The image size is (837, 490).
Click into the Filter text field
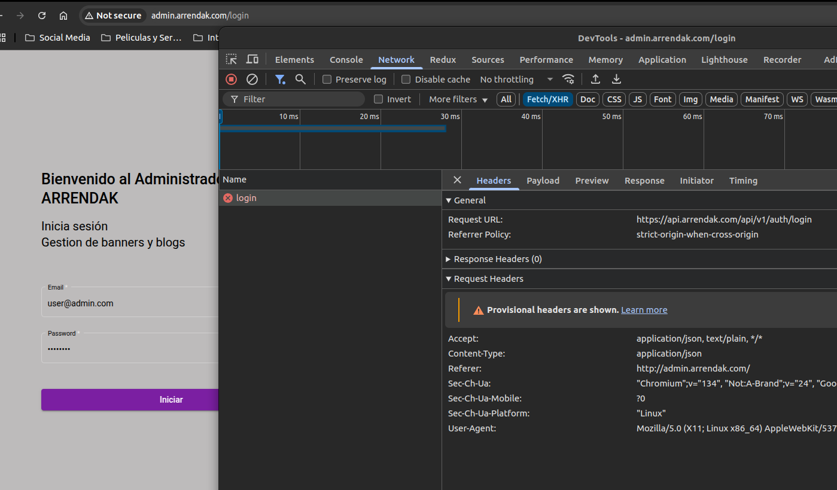pyautogui.click(x=299, y=99)
